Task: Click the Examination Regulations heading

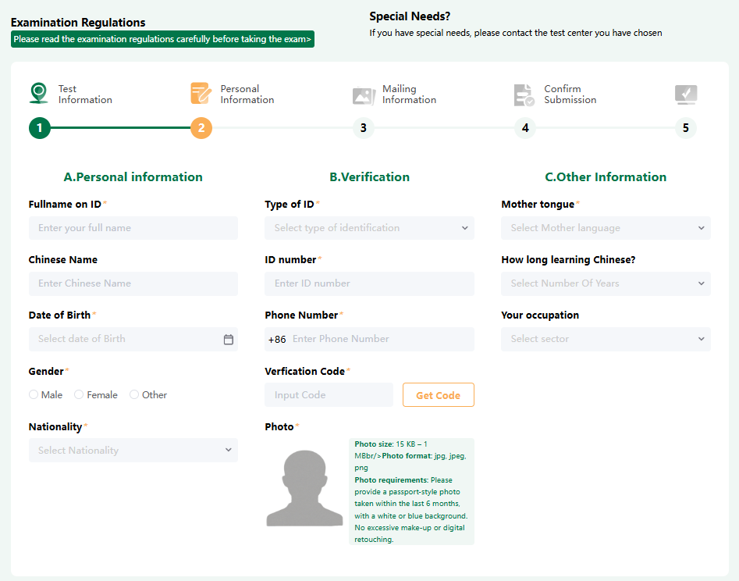Action: pyautogui.click(x=78, y=23)
